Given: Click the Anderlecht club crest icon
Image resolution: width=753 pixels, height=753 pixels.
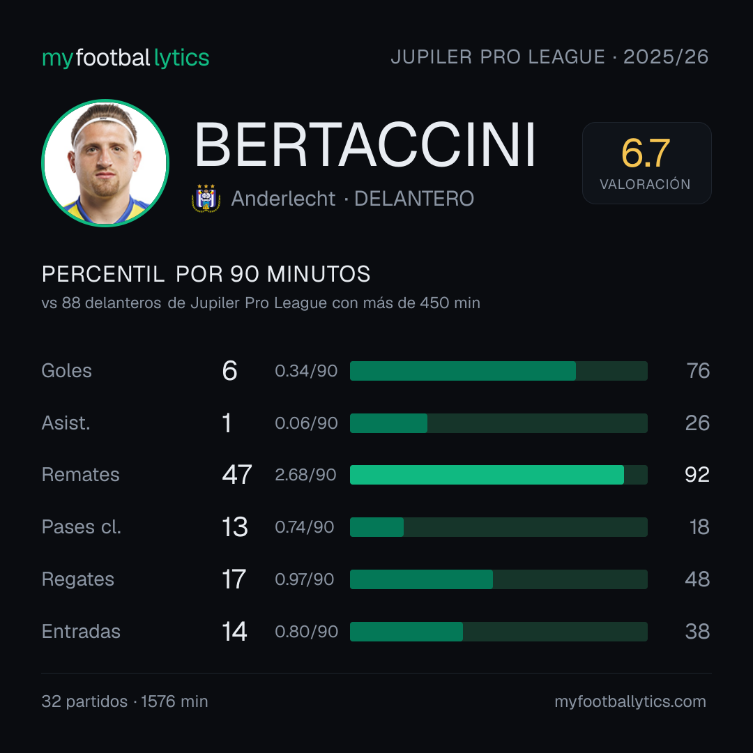Looking at the screenshot, I should pyautogui.click(x=206, y=198).
